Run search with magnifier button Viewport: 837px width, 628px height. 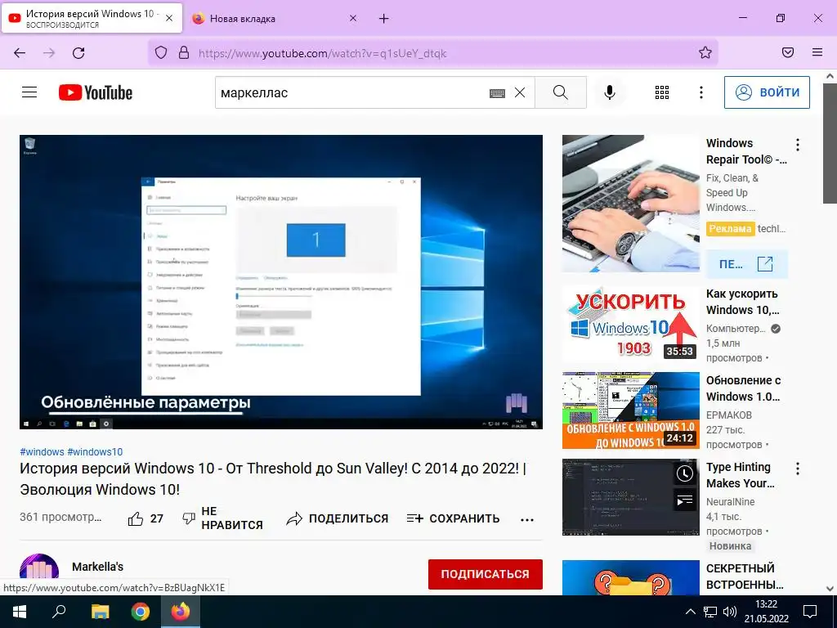pyautogui.click(x=561, y=92)
